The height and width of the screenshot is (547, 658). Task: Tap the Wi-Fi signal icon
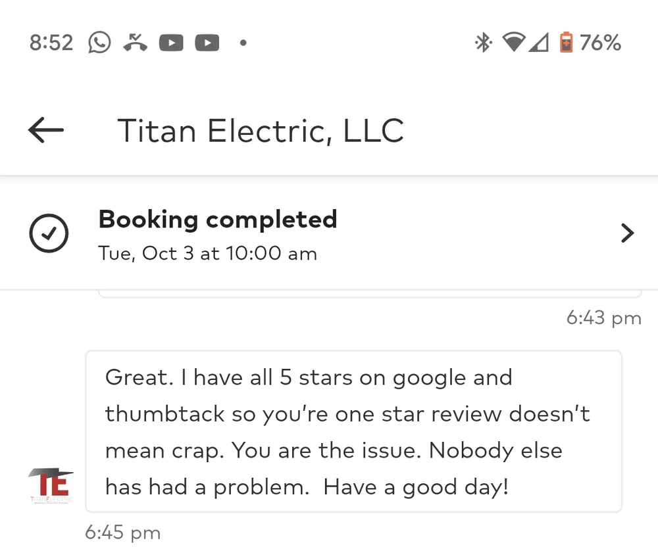point(514,42)
